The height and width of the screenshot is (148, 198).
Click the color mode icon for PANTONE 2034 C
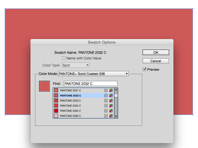coord(111,106)
